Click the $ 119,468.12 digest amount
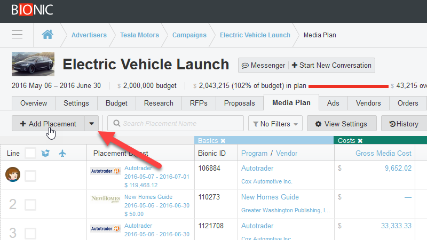 tap(141, 185)
